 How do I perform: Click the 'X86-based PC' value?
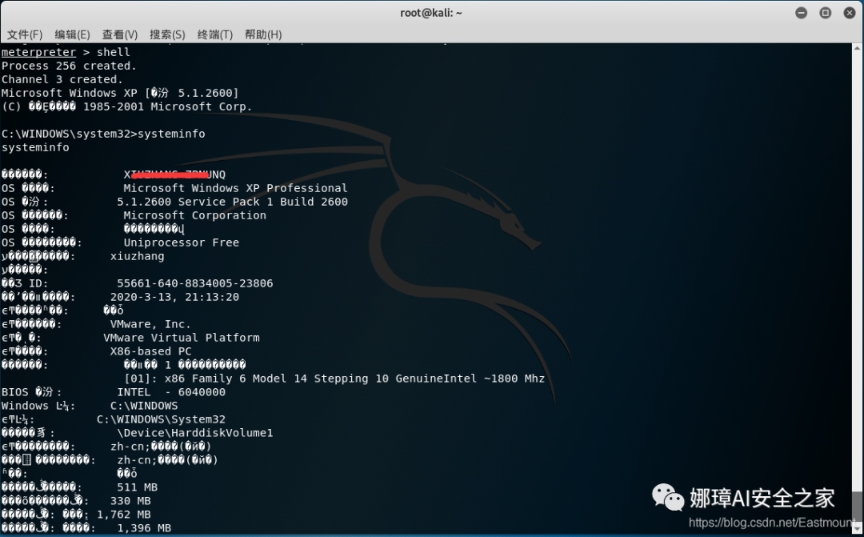coord(151,351)
